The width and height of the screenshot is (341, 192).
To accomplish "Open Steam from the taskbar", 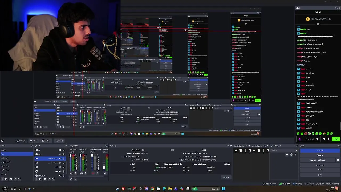I will pyautogui.click(x=117, y=189).
